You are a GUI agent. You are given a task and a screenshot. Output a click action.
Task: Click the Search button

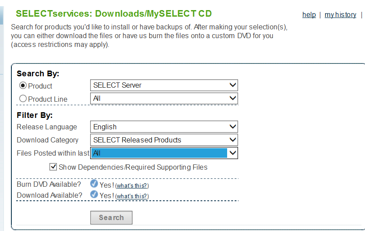click(111, 217)
